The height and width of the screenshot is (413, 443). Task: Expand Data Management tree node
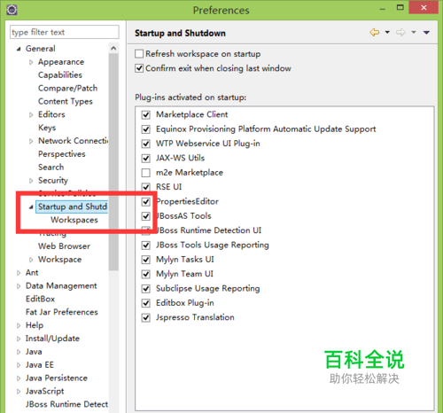19,286
